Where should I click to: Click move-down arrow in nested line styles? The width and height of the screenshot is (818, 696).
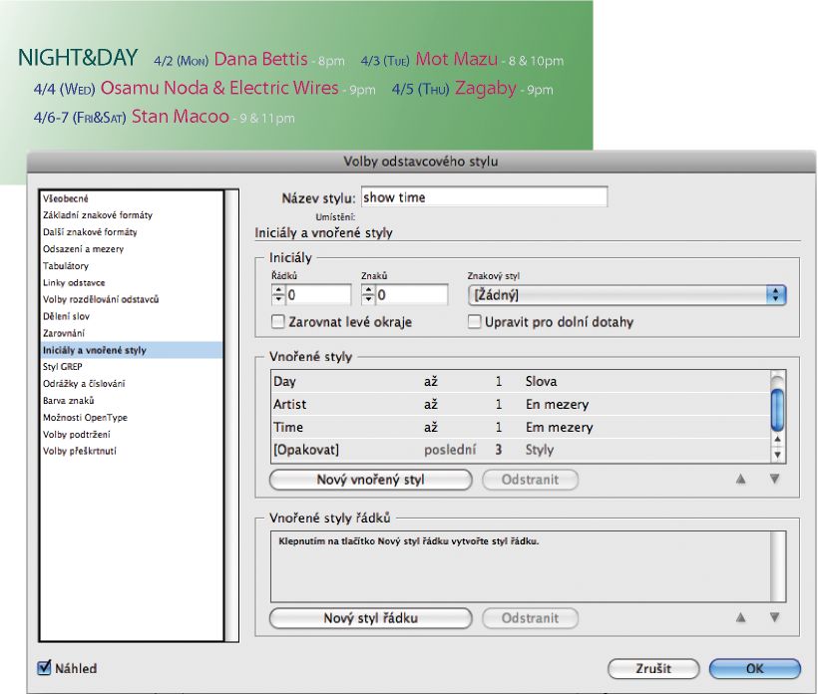tap(774, 618)
